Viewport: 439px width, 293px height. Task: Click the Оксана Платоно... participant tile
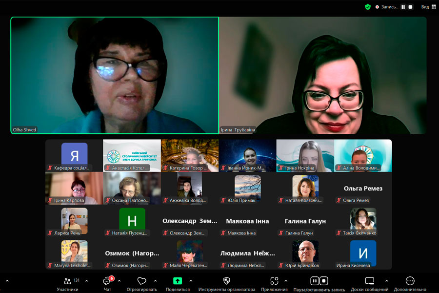click(132, 188)
